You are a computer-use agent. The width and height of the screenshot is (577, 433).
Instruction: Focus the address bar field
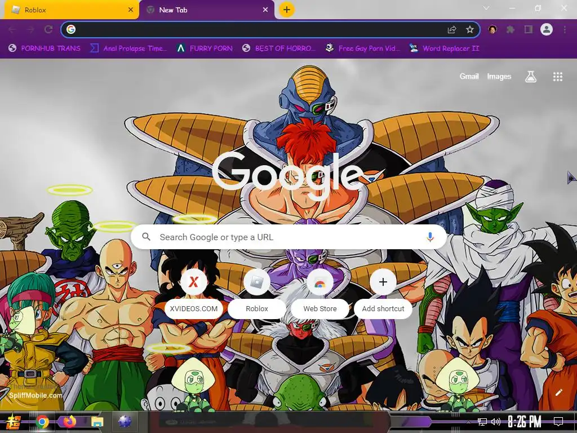[270, 29]
